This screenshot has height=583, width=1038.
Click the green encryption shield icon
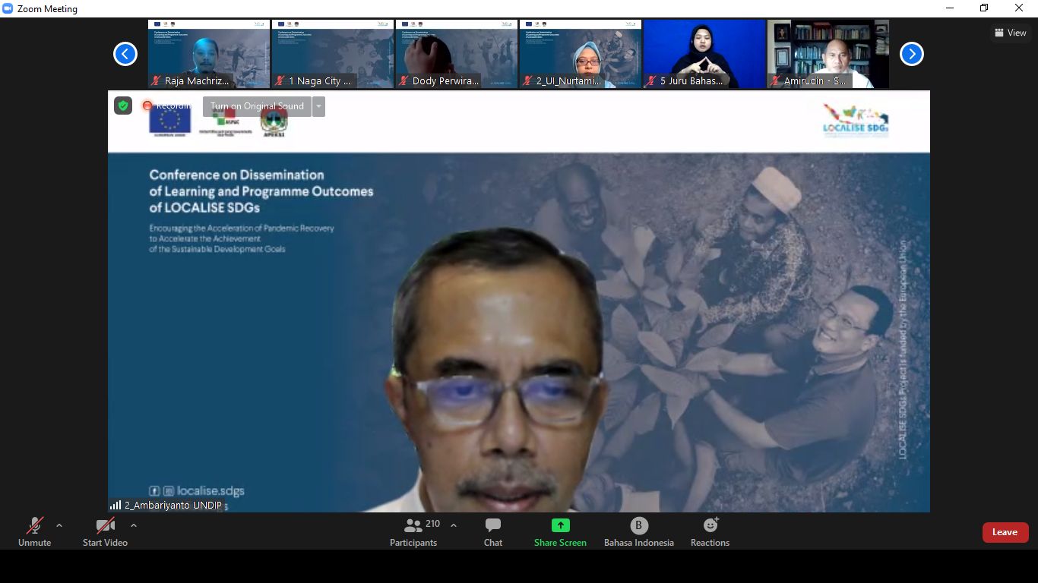pyautogui.click(x=123, y=106)
